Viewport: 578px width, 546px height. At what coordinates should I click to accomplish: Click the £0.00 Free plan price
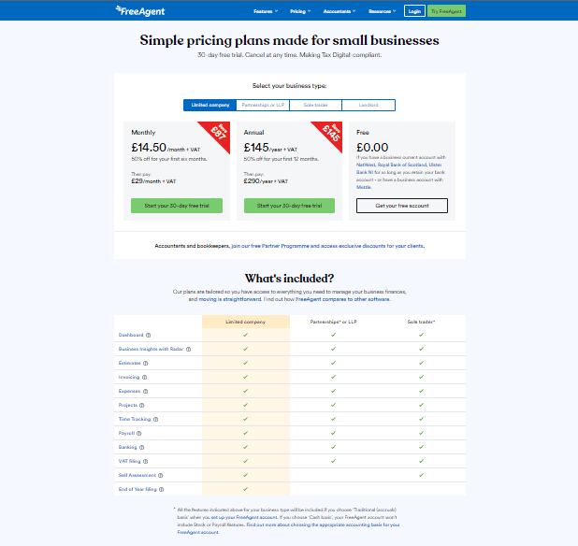[372, 148]
